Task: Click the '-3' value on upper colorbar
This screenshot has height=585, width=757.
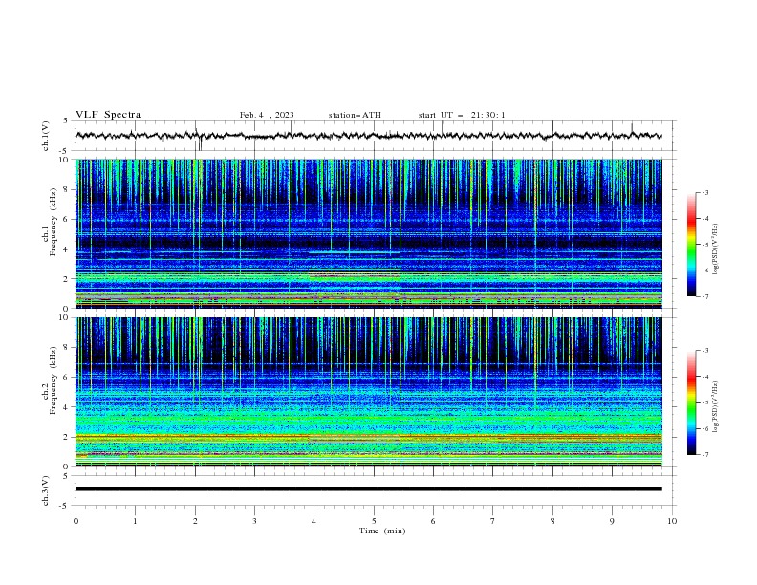Action: click(x=704, y=192)
